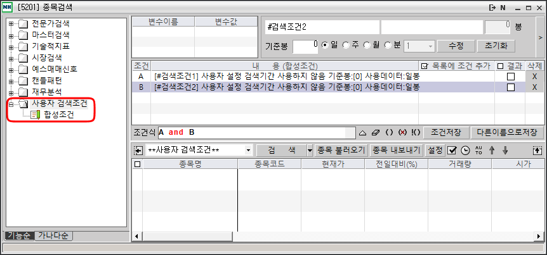Click the upward-arrow expand icon at the far right
This screenshot has height=255, width=547.
(x=537, y=151)
